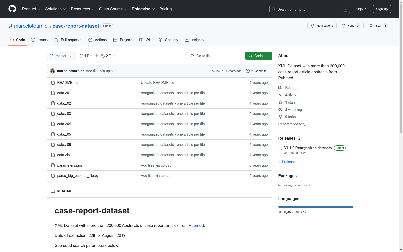Open the data.z02 file
Image resolution: width=403 pixels, height=252 pixels.
pyautogui.click(x=64, y=103)
